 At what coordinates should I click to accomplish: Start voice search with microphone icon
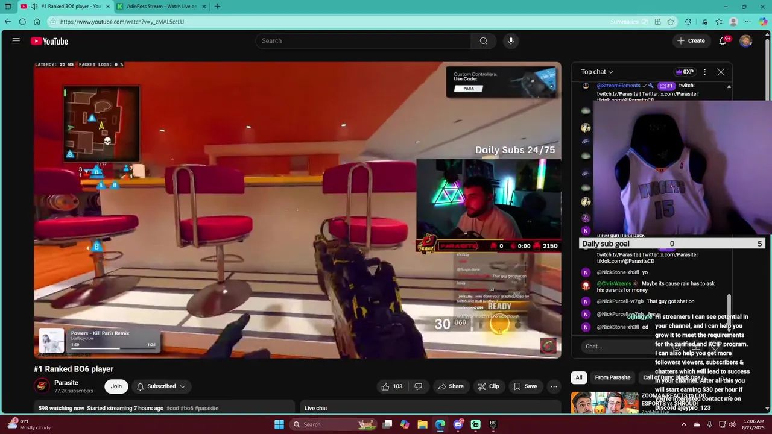(x=511, y=41)
